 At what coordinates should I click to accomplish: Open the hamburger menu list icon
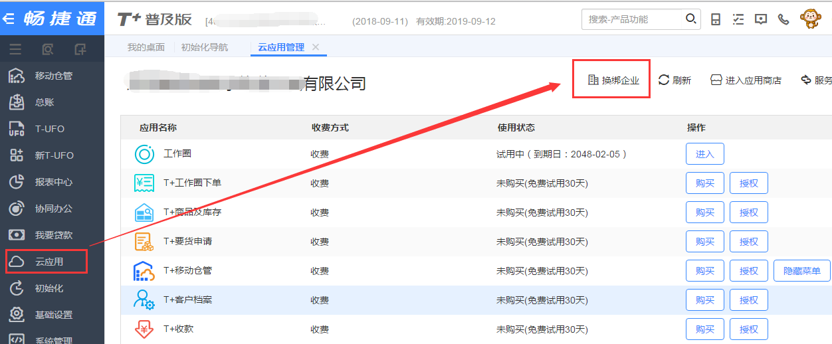[x=15, y=49]
